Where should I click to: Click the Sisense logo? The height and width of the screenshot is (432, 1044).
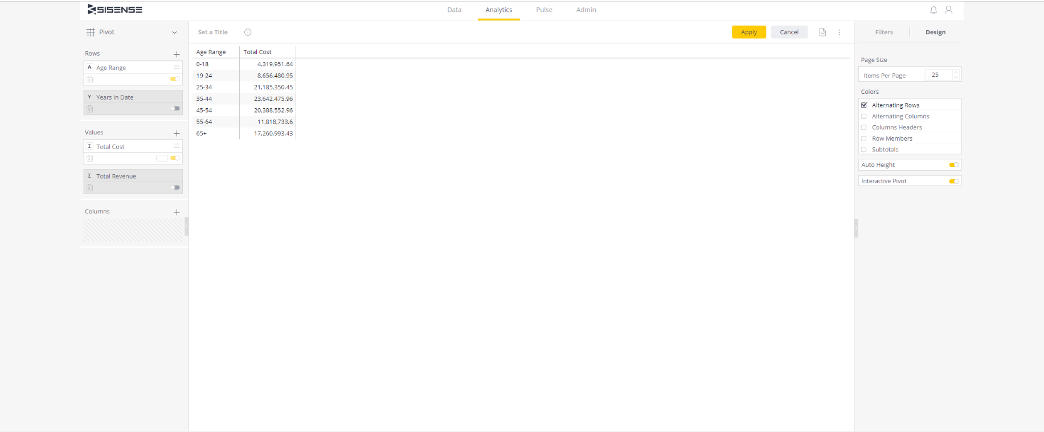click(x=115, y=10)
